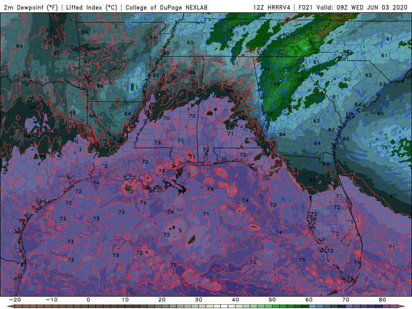Click the '20' color scale label
The width and height of the screenshot is (412, 309).
tap(162, 300)
